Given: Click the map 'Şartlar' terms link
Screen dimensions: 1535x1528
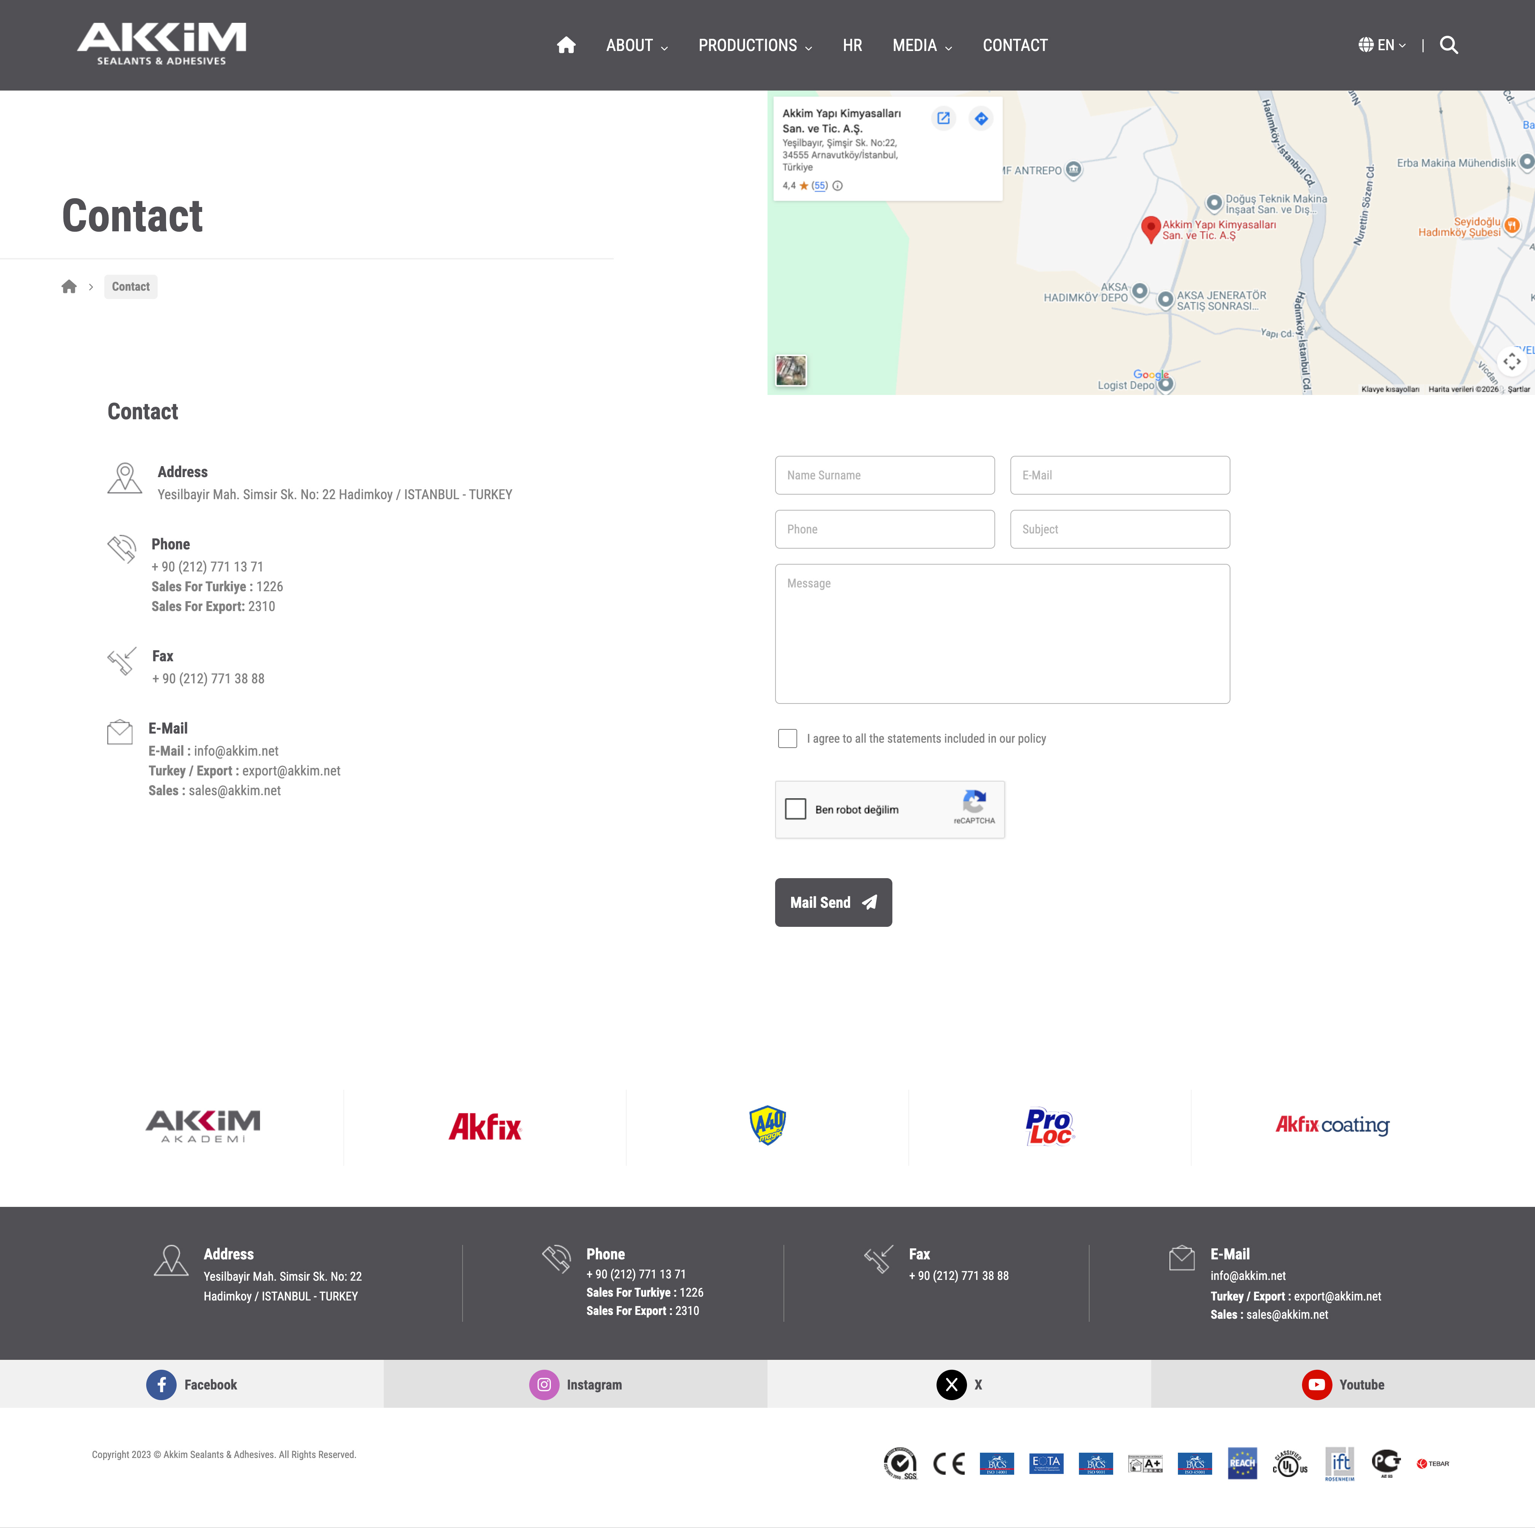Looking at the screenshot, I should (x=1518, y=389).
